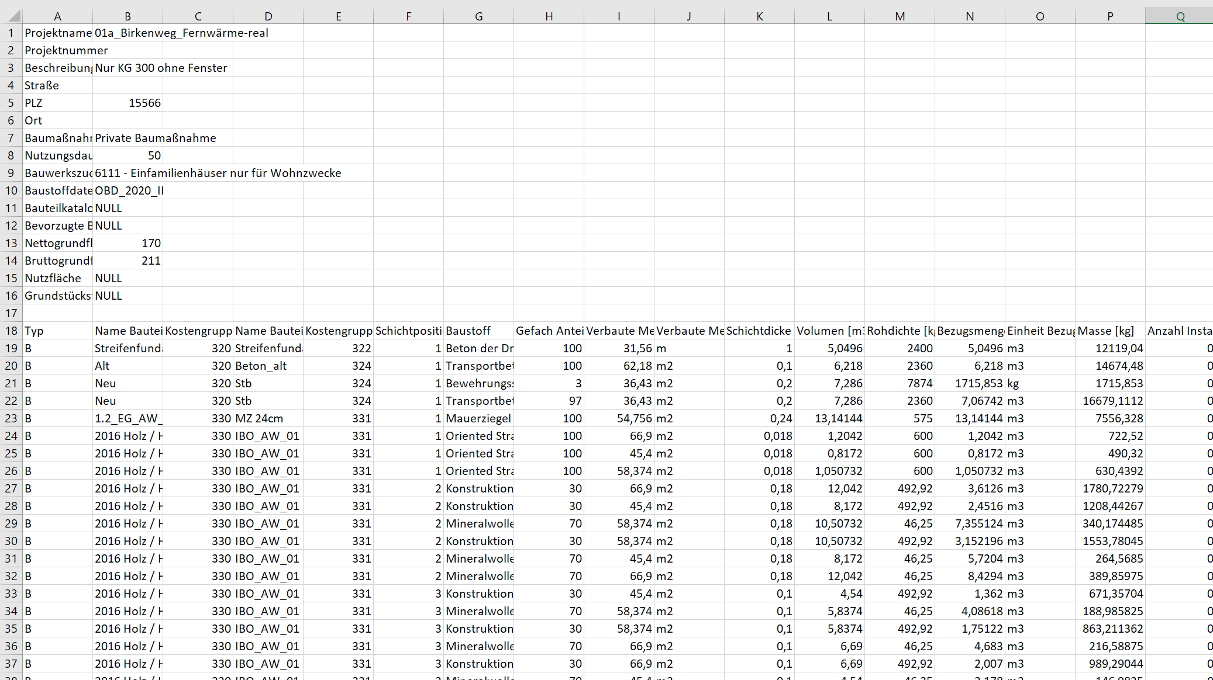Click the 'Mauerziegel' cell
The height and width of the screenshot is (680, 1213).
tap(478, 418)
